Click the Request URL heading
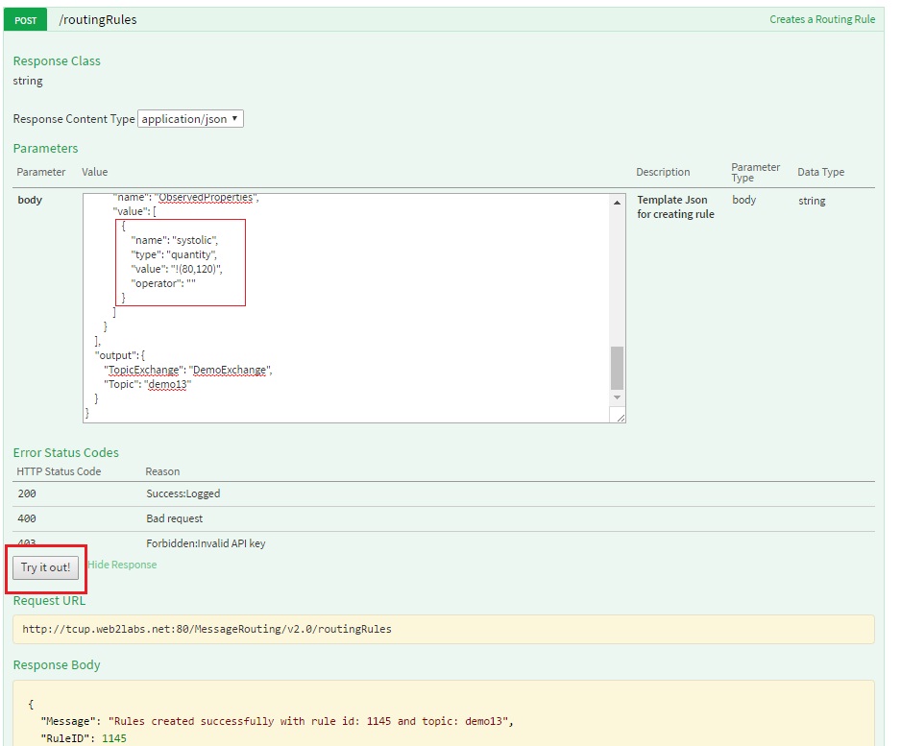Screen dimensions: 901x746 49,601
